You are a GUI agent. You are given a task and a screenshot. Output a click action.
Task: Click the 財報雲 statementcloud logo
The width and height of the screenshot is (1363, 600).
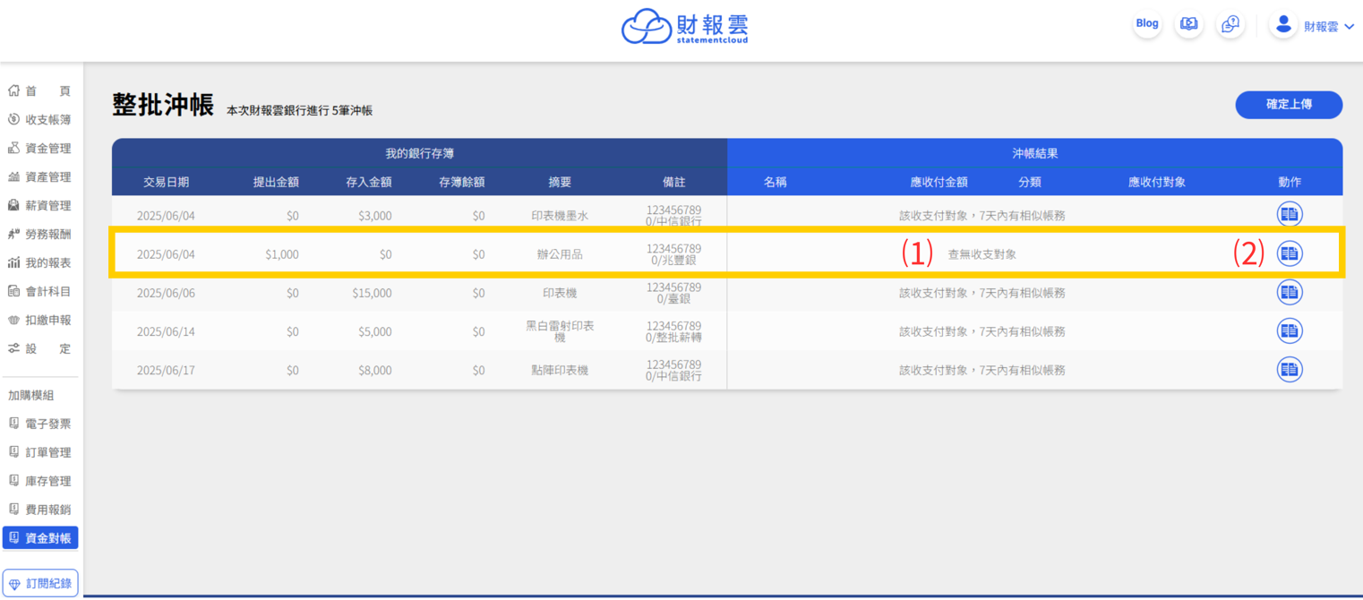tap(685, 26)
